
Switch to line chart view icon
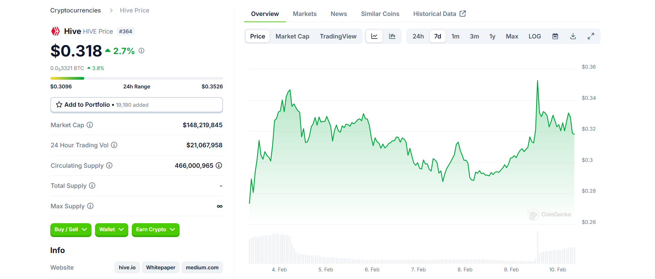point(374,36)
